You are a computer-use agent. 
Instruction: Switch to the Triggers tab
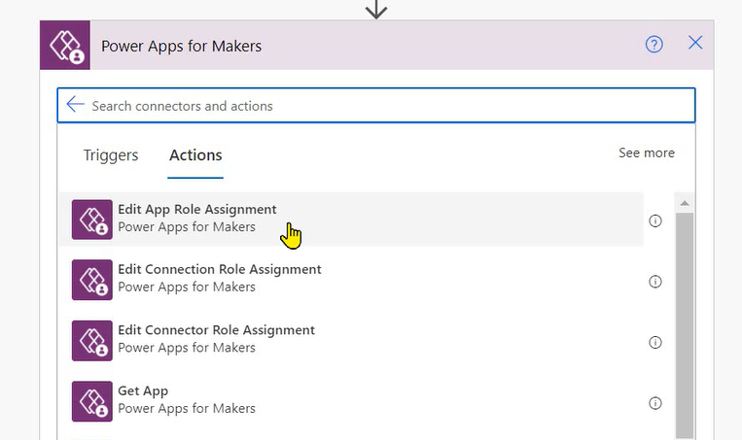[x=111, y=155]
